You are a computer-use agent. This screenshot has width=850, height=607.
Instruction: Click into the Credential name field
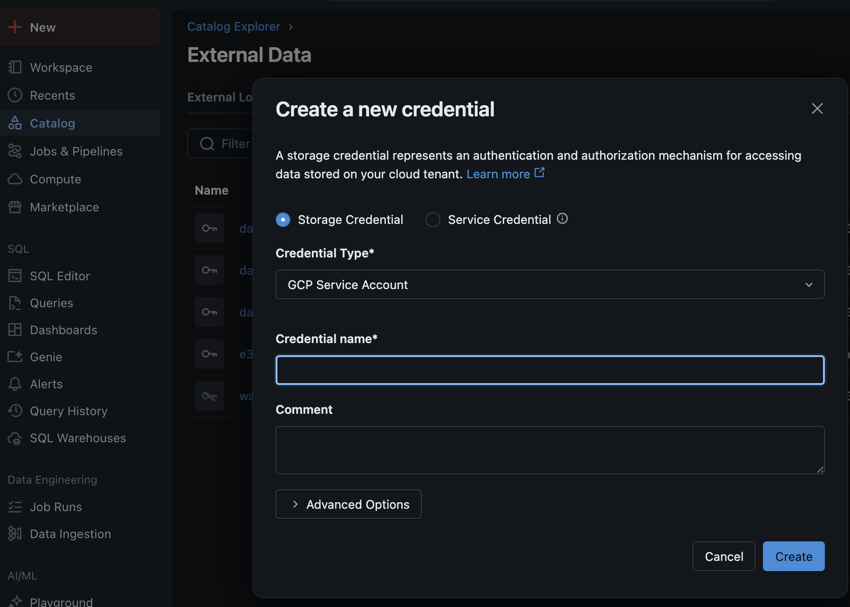tap(550, 370)
